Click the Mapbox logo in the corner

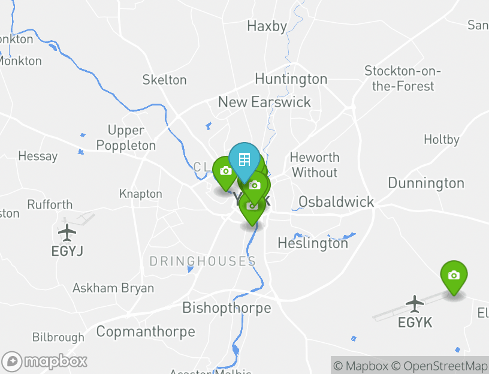(44, 362)
